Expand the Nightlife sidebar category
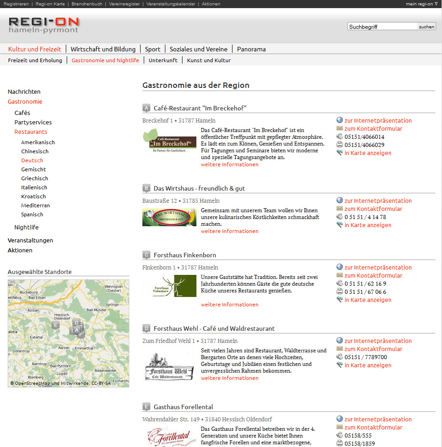 (26, 227)
